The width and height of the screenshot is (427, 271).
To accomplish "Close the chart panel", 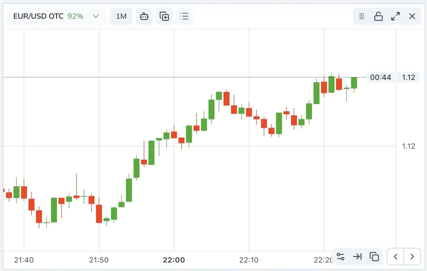I will pos(412,16).
